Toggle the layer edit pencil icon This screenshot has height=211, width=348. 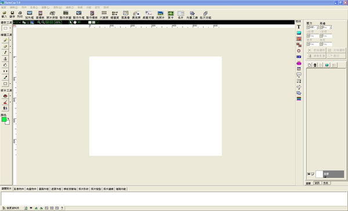tap(313, 174)
